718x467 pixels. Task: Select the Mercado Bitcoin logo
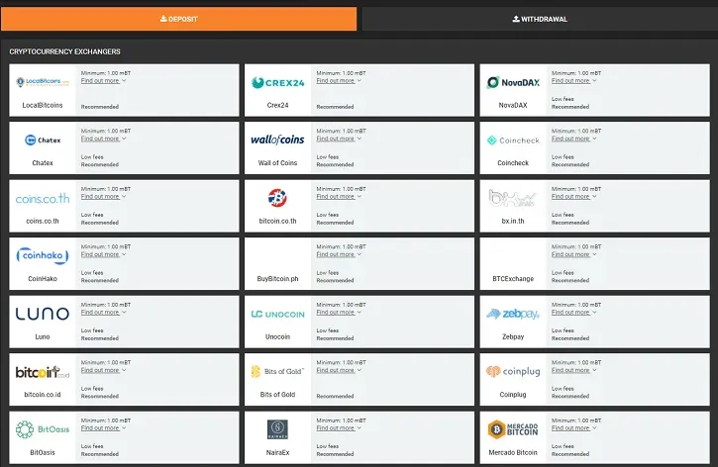click(x=513, y=429)
